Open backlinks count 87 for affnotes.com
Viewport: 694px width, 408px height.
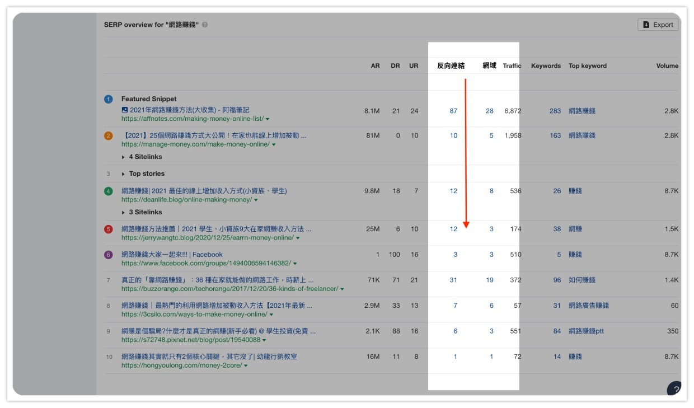point(452,111)
